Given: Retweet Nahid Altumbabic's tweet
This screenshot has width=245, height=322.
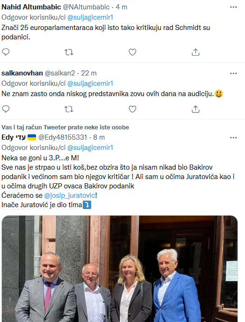Looking at the screenshot, I should [69, 52].
